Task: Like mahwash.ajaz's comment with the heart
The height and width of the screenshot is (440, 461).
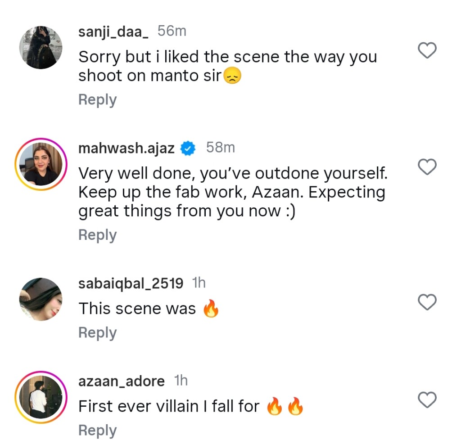Action: coord(427,167)
